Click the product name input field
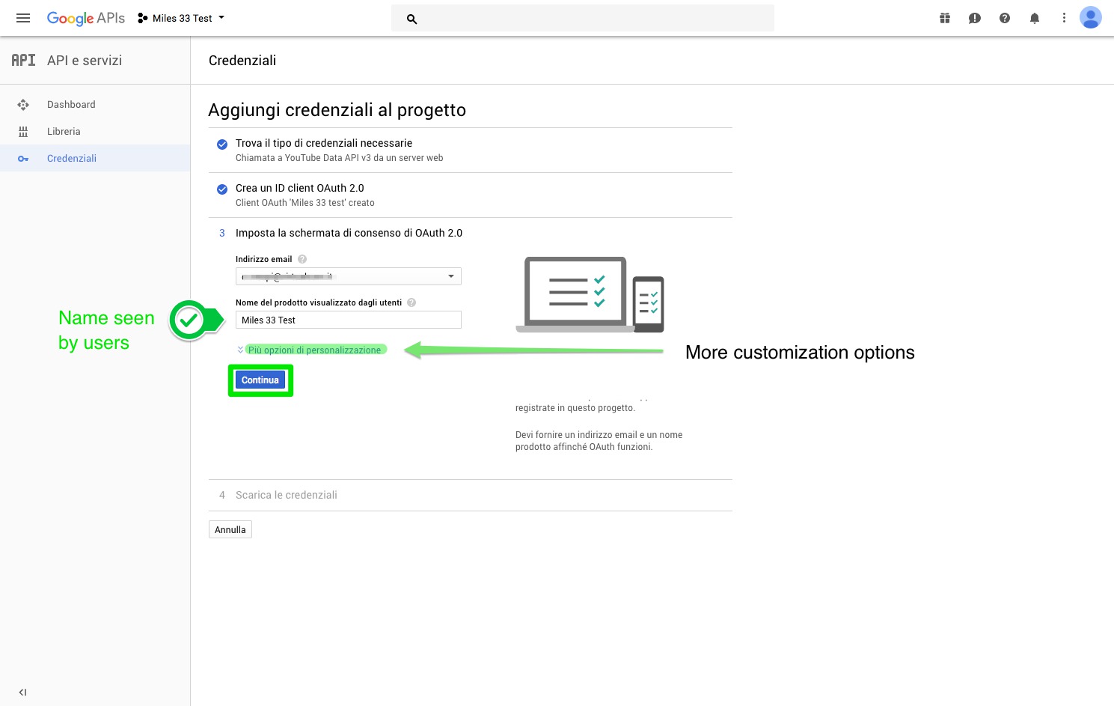1114x706 pixels. (348, 320)
